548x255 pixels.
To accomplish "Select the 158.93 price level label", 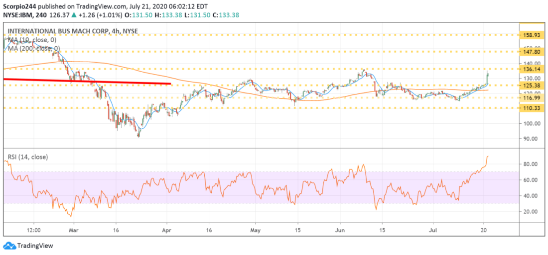I will point(533,35).
